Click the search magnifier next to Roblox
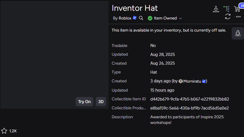The image size is (244, 137). 141,18
